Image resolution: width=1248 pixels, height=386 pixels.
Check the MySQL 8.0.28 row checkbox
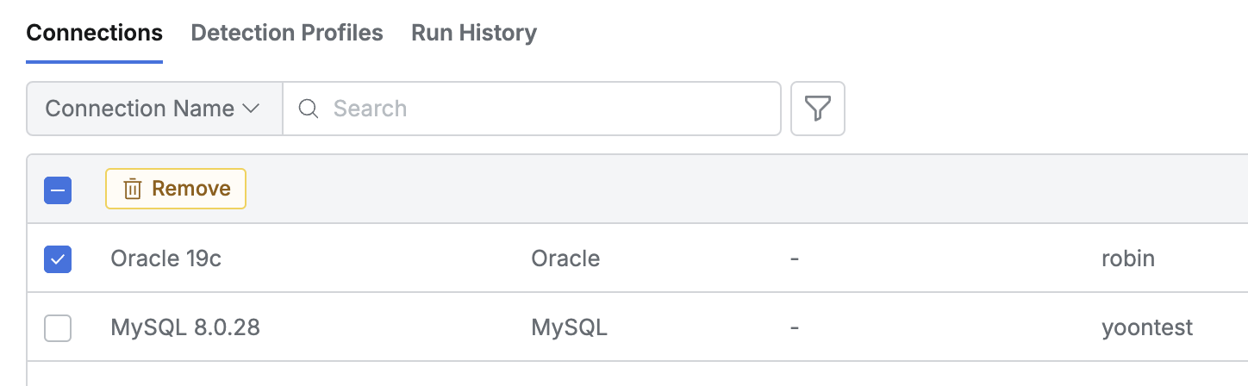pos(58,328)
